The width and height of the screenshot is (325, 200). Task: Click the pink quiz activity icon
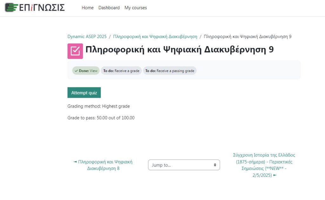tap(75, 51)
